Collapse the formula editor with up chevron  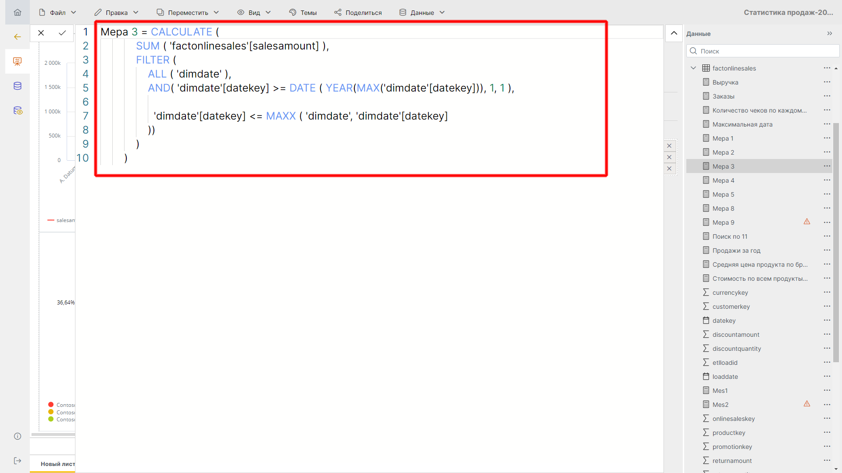(674, 33)
